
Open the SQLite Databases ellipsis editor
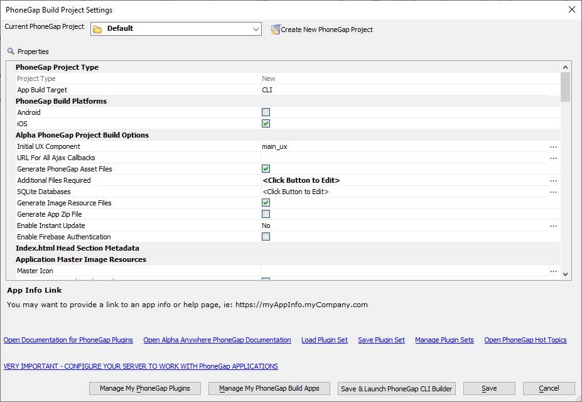(x=553, y=192)
